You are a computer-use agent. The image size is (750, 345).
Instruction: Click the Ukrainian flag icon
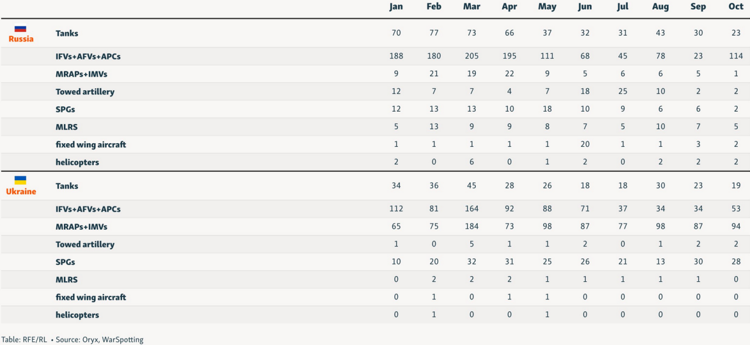(21, 181)
